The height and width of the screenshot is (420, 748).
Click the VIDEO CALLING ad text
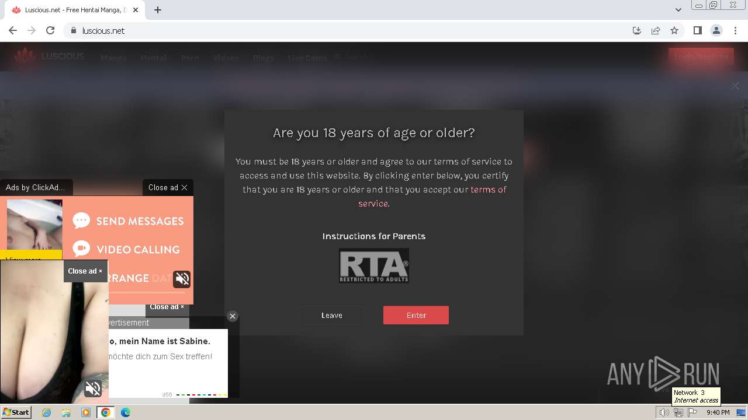[138, 249]
